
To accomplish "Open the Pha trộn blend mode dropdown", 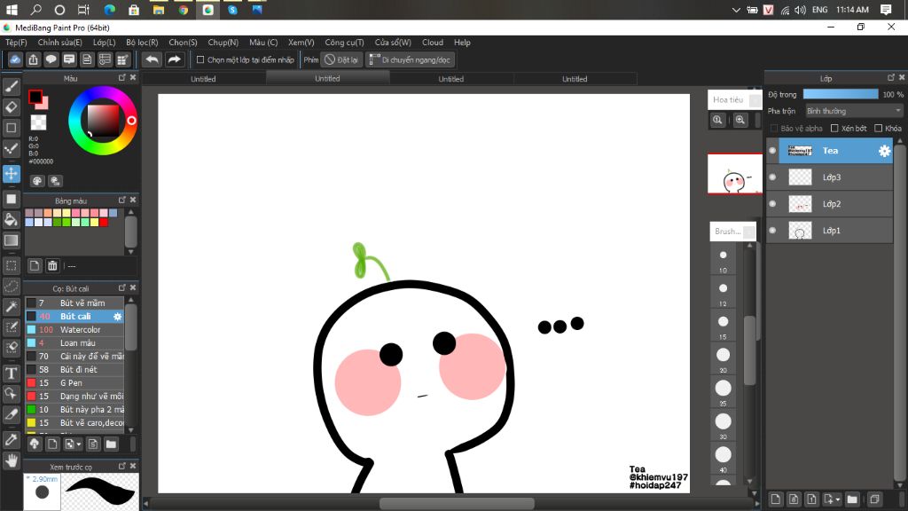I will (x=854, y=111).
